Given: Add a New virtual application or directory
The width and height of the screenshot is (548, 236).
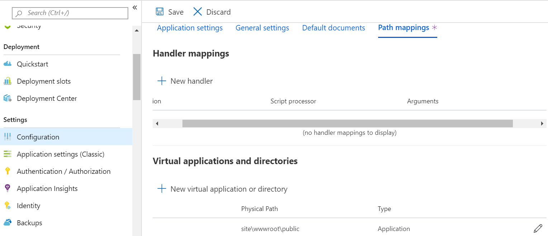Looking at the screenshot, I should pos(222,189).
